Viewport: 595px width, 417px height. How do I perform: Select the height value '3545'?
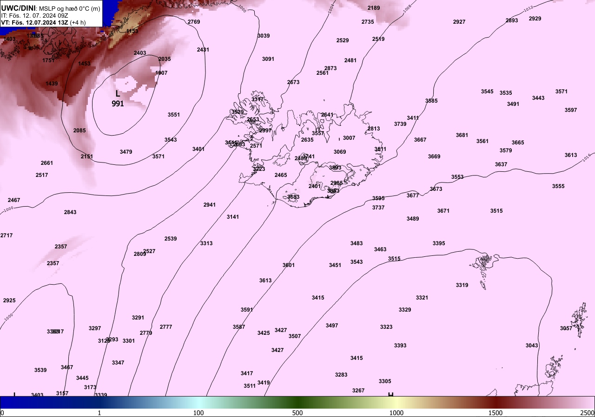[487, 91]
